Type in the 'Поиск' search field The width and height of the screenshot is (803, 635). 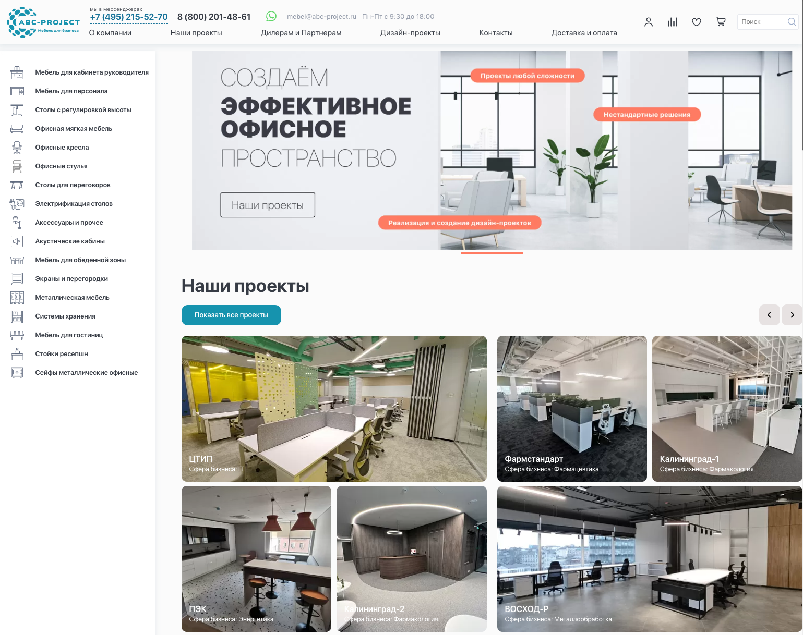click(762, 22)
